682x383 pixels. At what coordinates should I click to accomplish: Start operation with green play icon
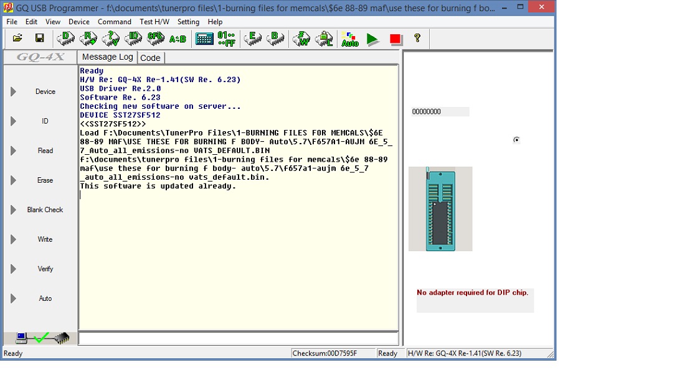coord(372,39)
